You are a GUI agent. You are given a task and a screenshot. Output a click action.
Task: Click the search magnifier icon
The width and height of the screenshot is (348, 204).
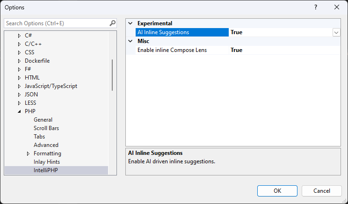point(112,23)
